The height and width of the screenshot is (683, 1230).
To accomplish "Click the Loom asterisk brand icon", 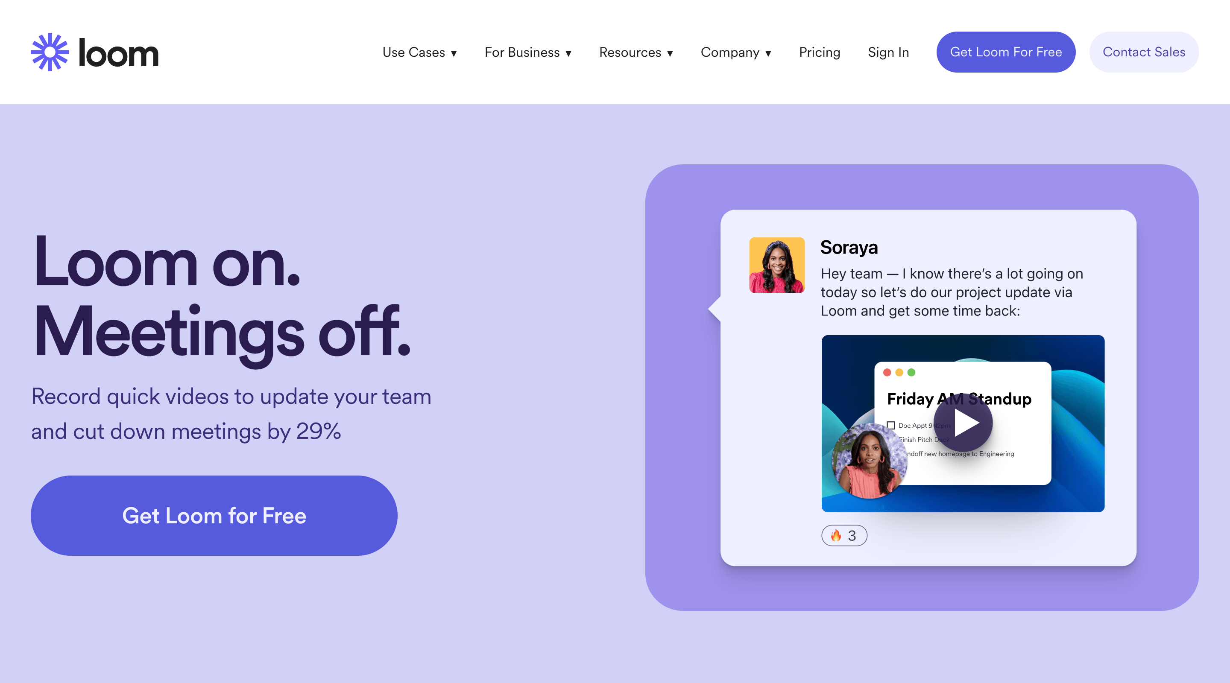I will 48,52.
